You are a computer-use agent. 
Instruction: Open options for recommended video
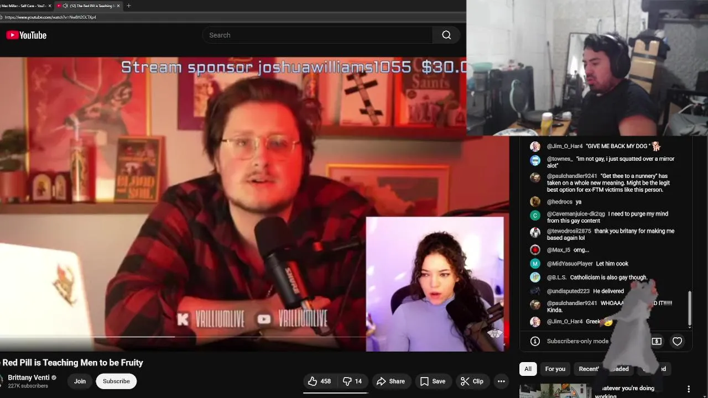click(689, 389)
